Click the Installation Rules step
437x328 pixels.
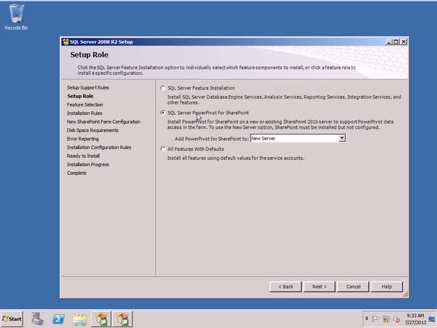[x=85, y=113]
